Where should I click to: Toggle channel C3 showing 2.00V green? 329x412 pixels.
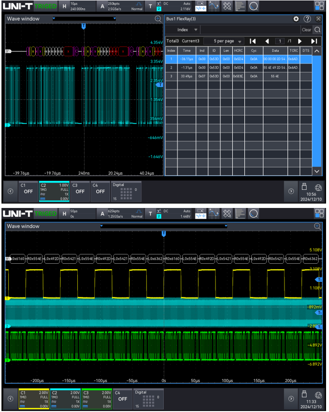(96, 398)
